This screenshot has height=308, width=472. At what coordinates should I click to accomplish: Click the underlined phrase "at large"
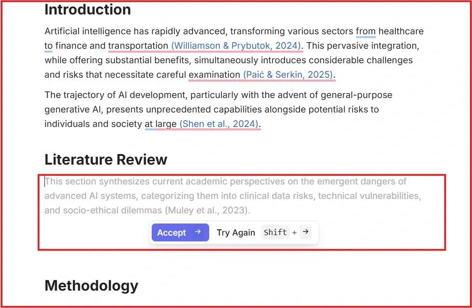(x=160, y=124)
